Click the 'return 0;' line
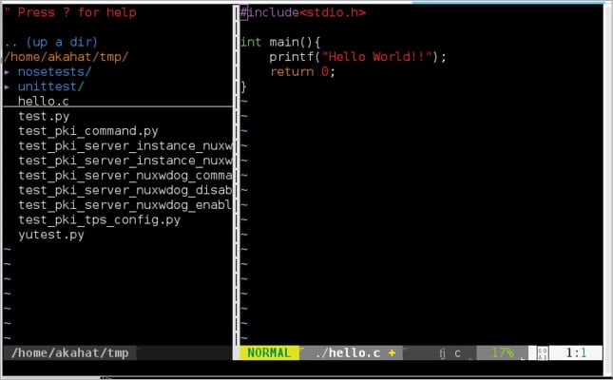This screenshot has height=380, width=613. click(x=302, y=72)
